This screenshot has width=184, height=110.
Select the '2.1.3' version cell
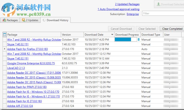pos(72,68)
